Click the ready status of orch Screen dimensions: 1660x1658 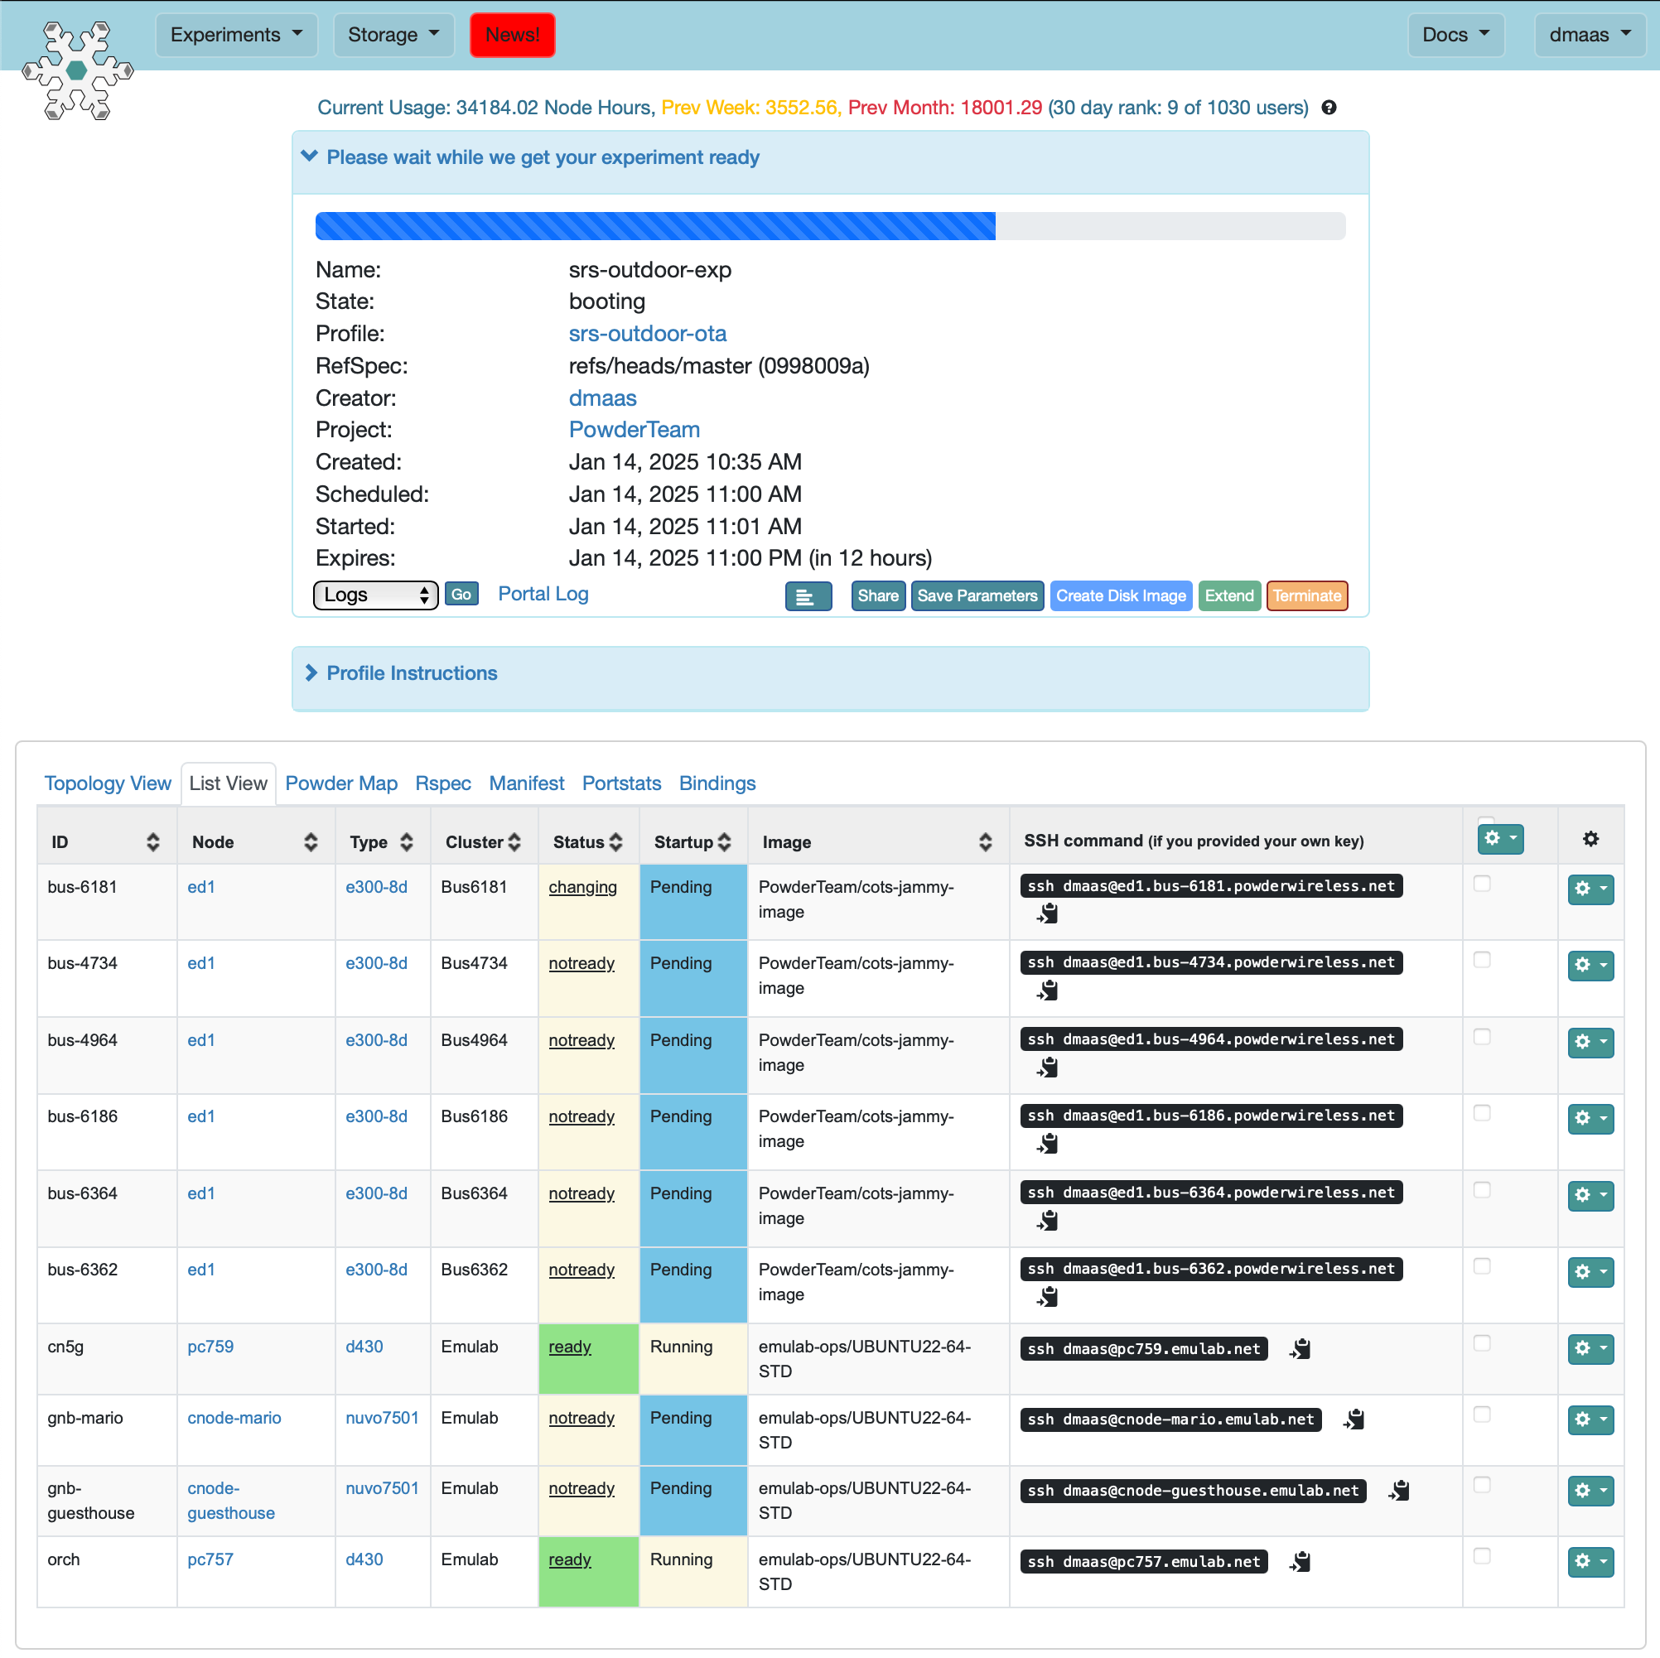click(570, 1560)
